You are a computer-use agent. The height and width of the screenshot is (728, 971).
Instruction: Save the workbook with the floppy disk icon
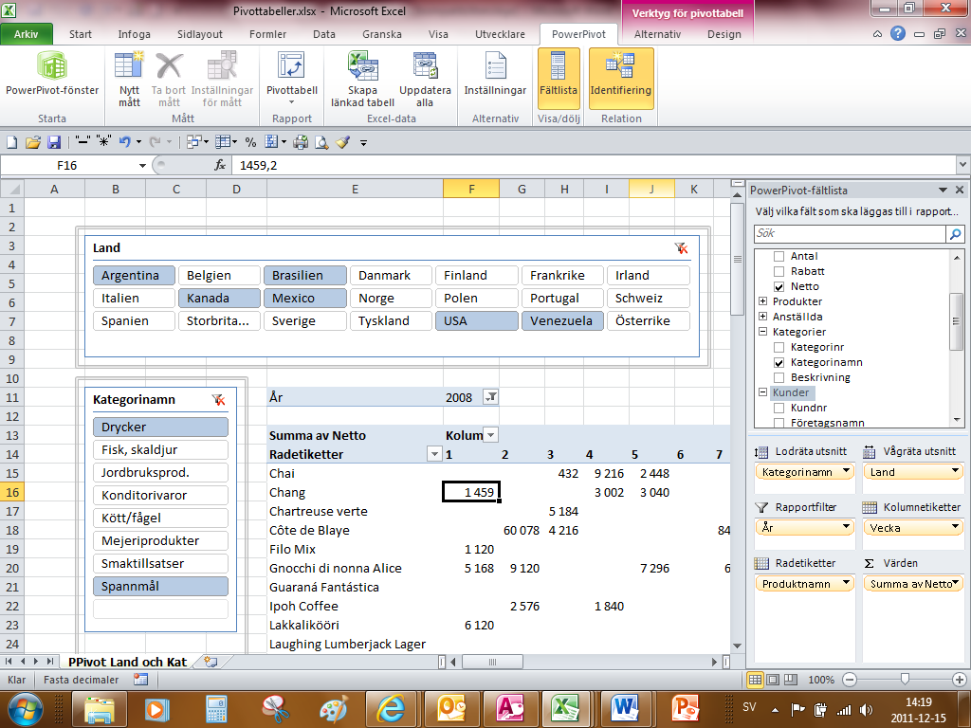click(54, 142)
